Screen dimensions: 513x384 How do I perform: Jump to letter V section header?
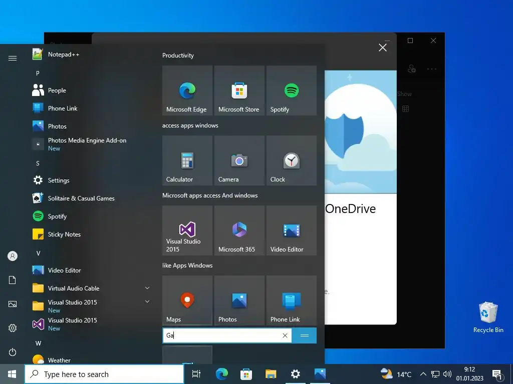point(38,253)
